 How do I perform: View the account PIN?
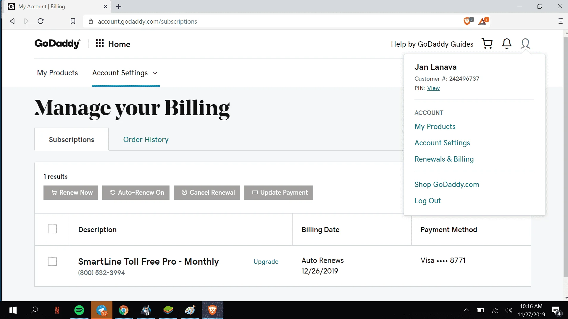[x=433, y=88]
